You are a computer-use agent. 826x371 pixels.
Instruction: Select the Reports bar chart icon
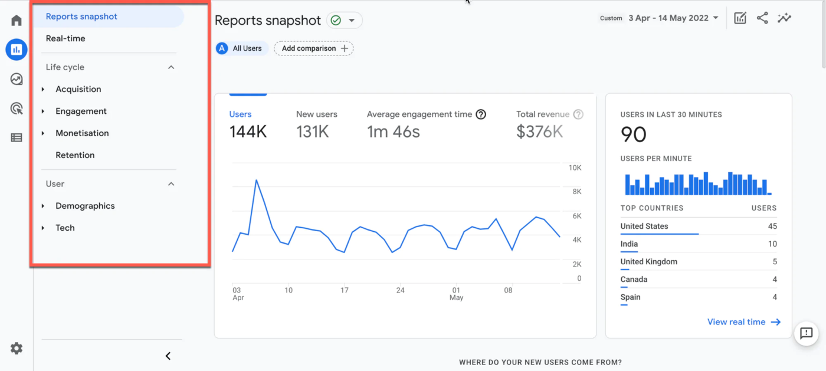pos(17,50)
